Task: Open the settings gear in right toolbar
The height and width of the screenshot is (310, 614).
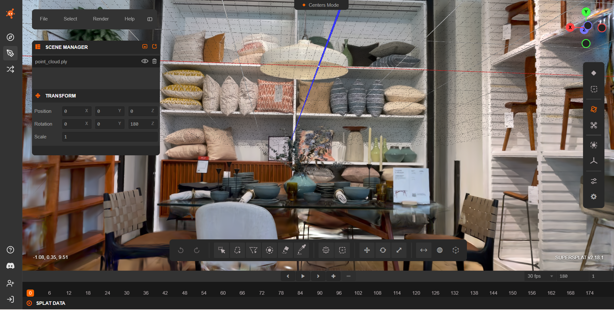Action: (x=594, y=197)
